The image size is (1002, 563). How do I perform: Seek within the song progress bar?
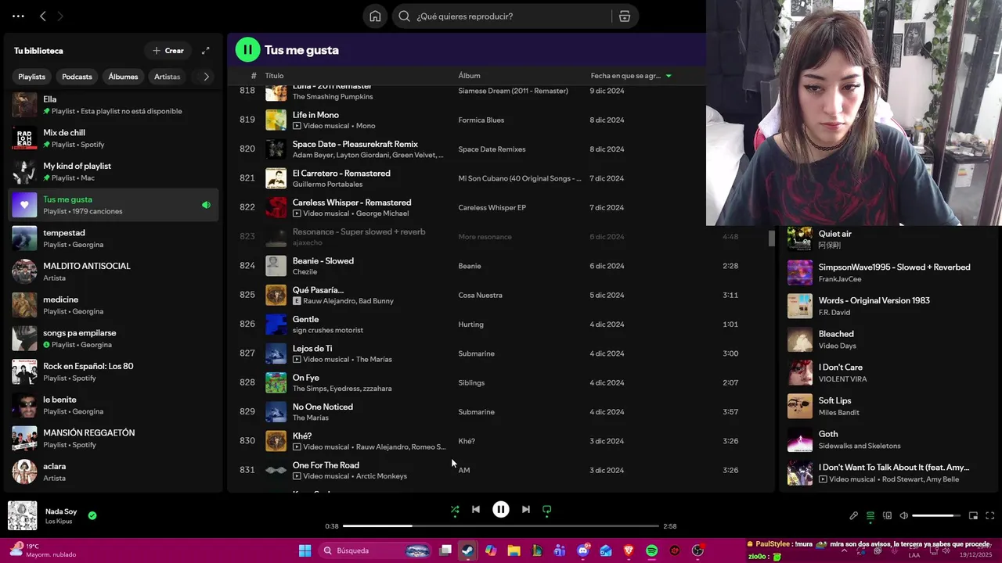click(501, 526)
